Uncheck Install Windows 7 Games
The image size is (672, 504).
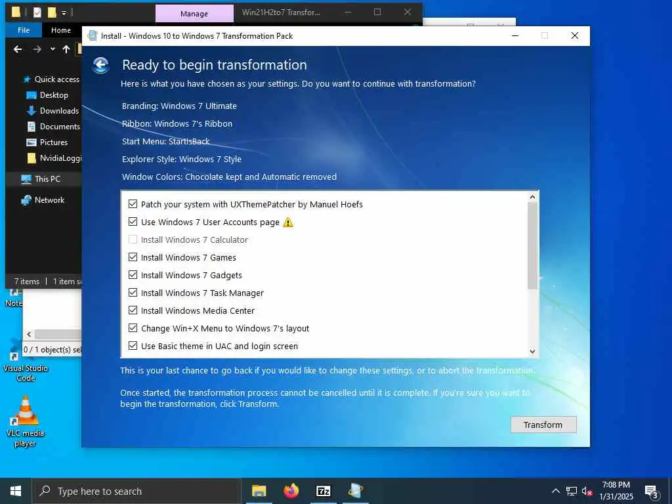point(133,257)
